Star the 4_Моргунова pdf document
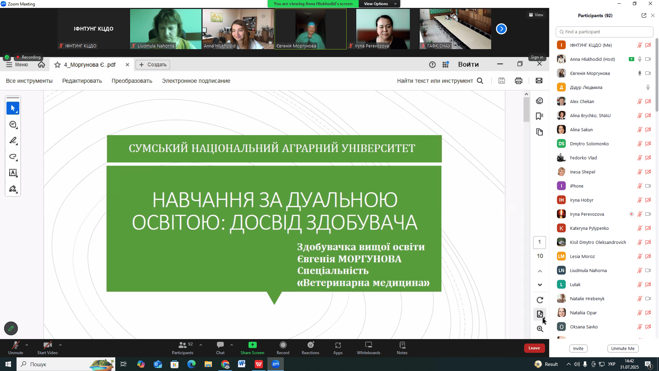Screen dimensions: 659x371 [57, 65]
